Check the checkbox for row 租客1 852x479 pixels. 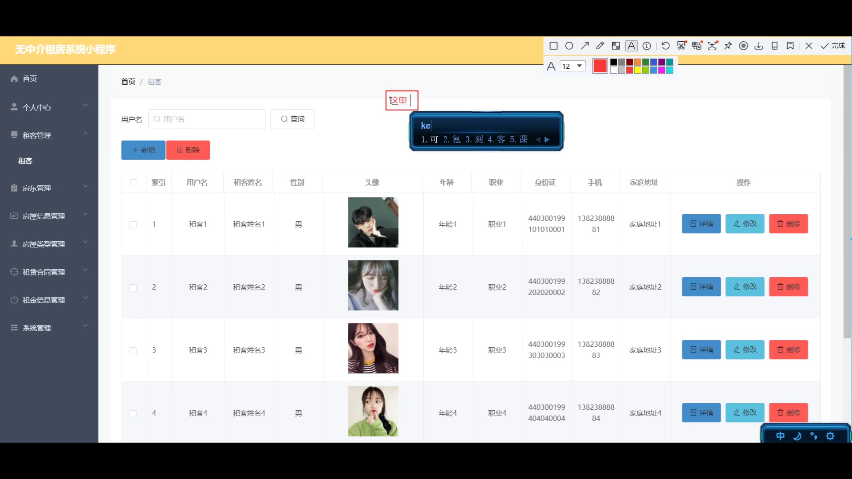(133, 225)
